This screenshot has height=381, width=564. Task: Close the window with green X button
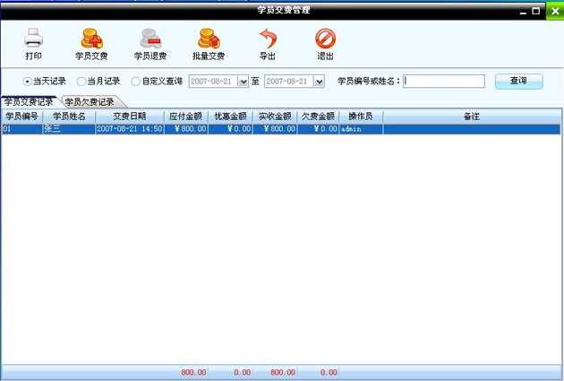[553, 11]
